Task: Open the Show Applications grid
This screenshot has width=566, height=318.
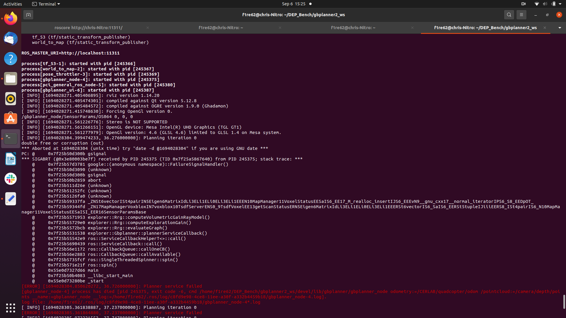Action: pyautogui.click(x=11, y=308)
